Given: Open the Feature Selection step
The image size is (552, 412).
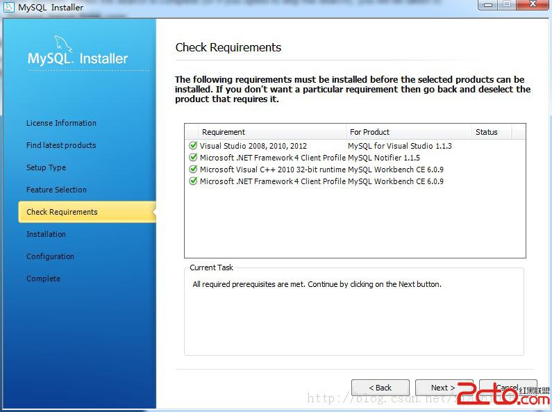Looking at the screenshot, I should pos(56,190).
